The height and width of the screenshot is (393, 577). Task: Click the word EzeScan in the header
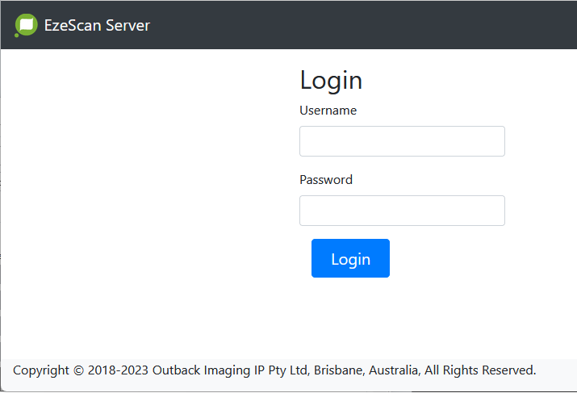73,25
